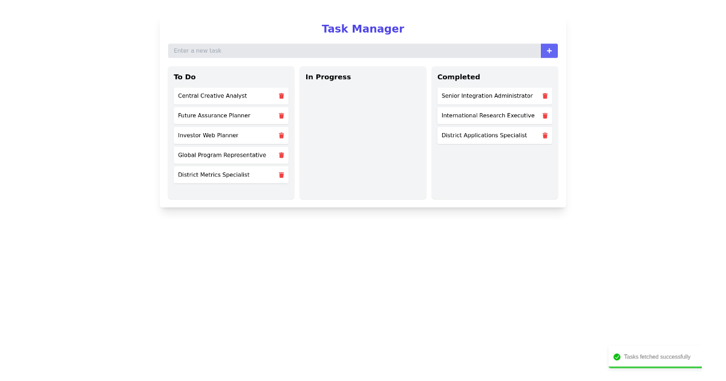Delete the Investor Web Planner task
The image size is (726, 381).
(x=281, y=135)
